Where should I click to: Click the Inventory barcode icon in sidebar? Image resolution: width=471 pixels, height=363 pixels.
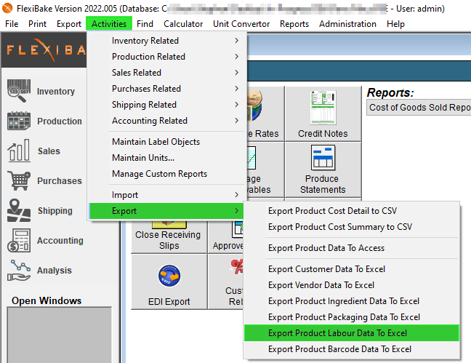coord(19,91)
